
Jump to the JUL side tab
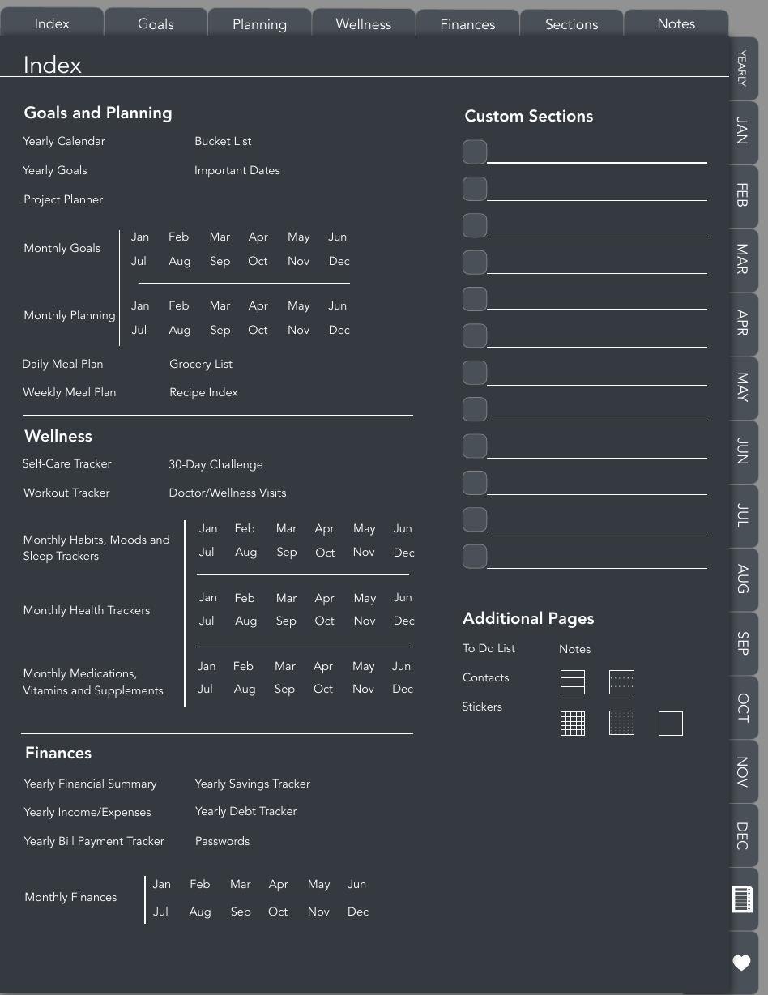pos(742,515)
